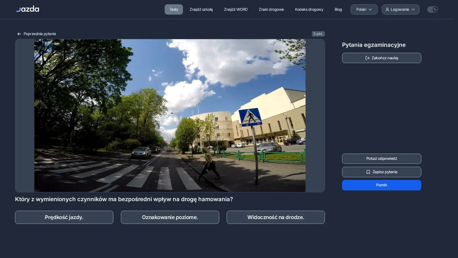
Task: Go back to Poprzednie pytanie
Action: 37,34
